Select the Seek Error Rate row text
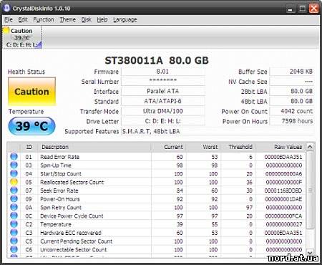Screen dimensions: 322x265 point(59,191)
